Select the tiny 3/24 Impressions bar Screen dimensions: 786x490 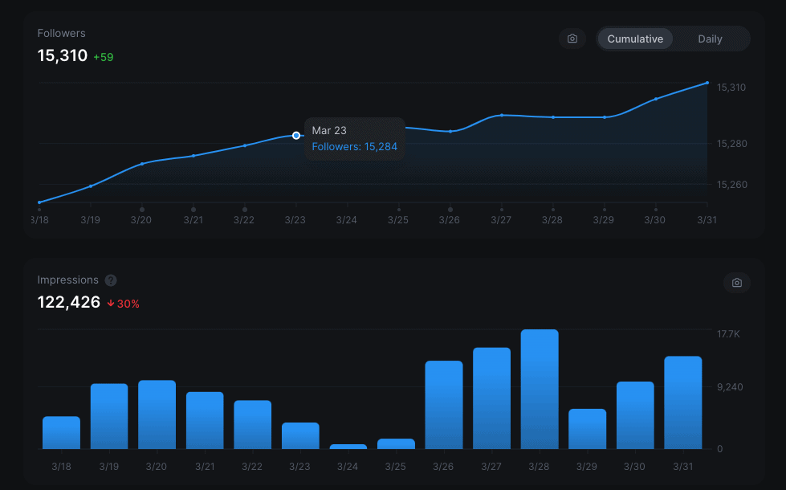[x=348, y=447]
